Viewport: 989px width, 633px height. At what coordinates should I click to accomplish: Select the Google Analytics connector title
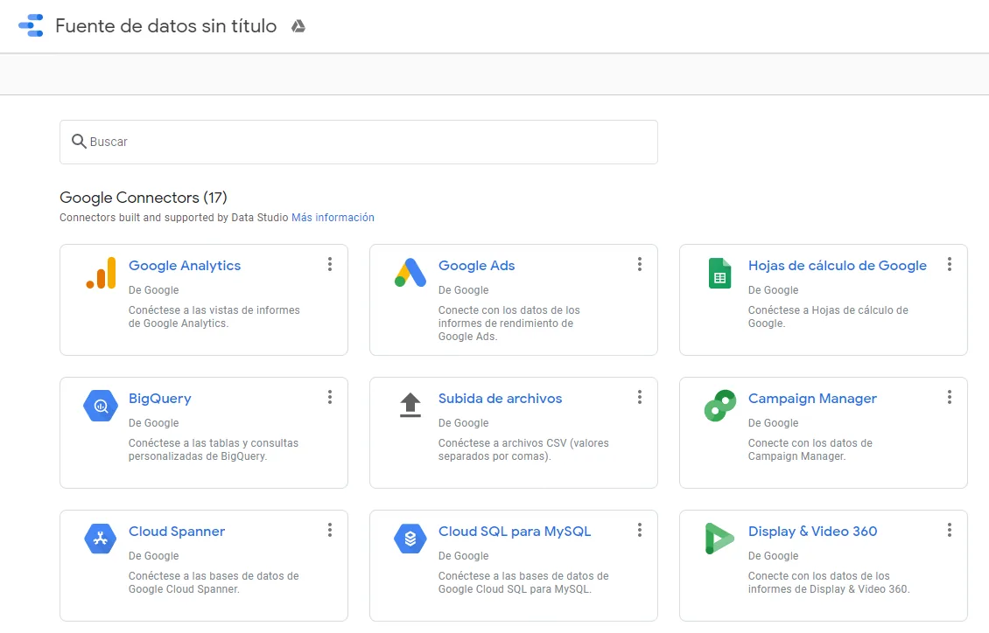185,266
